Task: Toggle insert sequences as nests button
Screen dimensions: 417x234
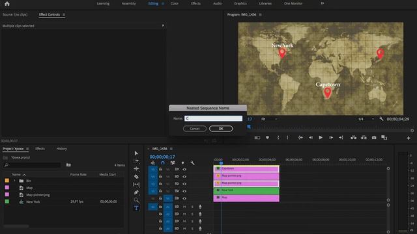Action: point(153,163)
